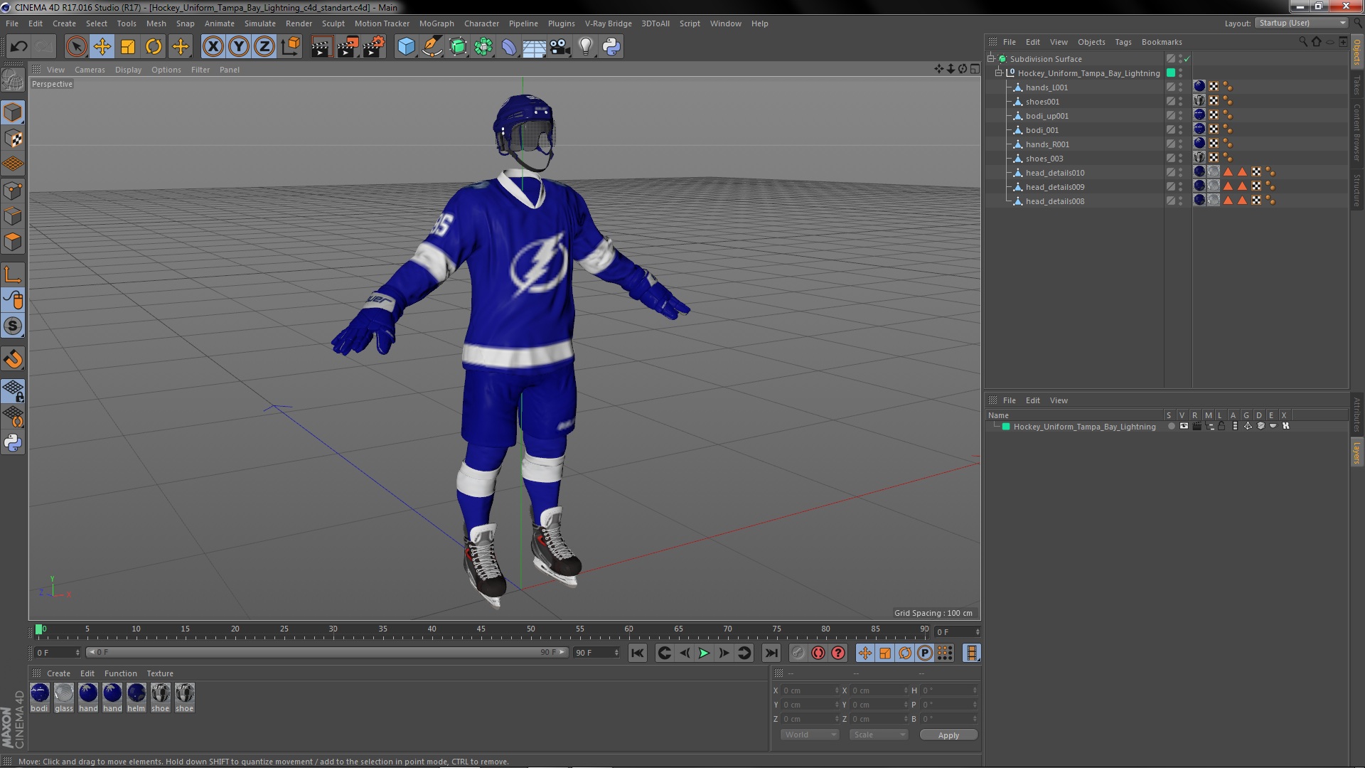Click Make Editable icon

pyautogui.click(x=13, y=80)
